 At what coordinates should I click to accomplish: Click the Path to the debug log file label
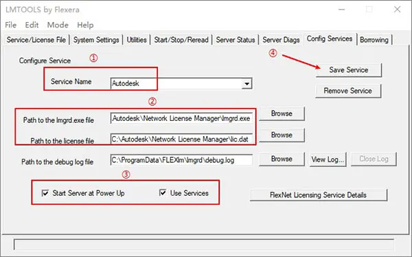click(57, 161)
